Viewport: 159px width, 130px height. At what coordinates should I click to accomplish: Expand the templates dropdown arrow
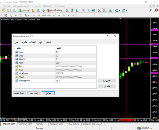pos(126,11)
